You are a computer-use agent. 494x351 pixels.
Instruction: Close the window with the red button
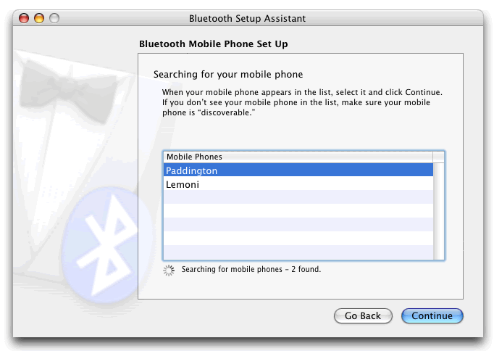click(24, 18)
